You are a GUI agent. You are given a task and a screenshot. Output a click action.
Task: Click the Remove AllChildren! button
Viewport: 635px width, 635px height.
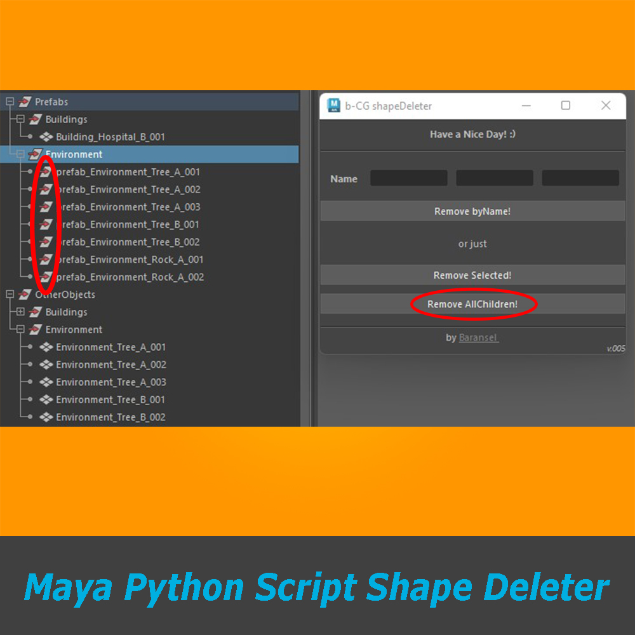click(x=472, y=304)
